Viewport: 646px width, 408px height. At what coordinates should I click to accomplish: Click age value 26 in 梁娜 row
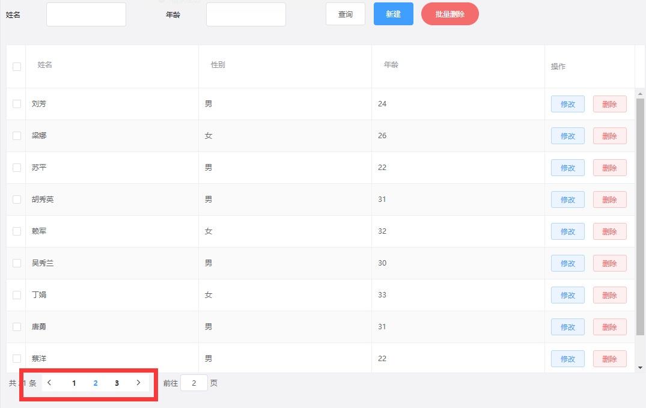click(x=382, y=136)
